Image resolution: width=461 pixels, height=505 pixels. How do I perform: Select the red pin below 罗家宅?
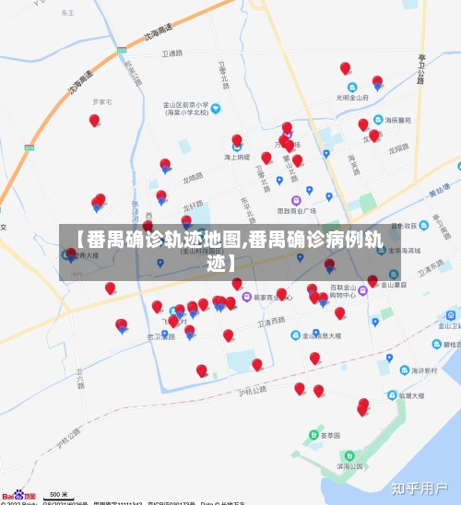(x=94, y=121)
